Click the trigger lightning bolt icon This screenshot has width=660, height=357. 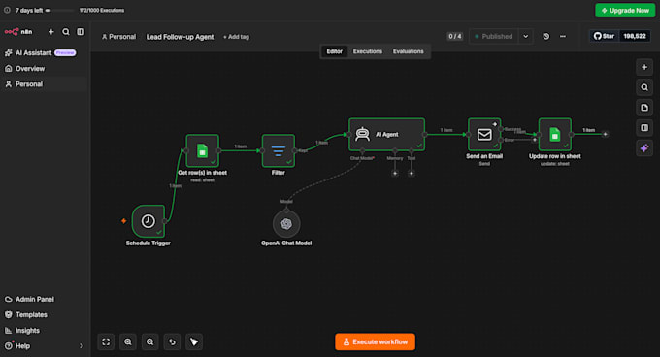pyautogui.click(x=124, y=221)
